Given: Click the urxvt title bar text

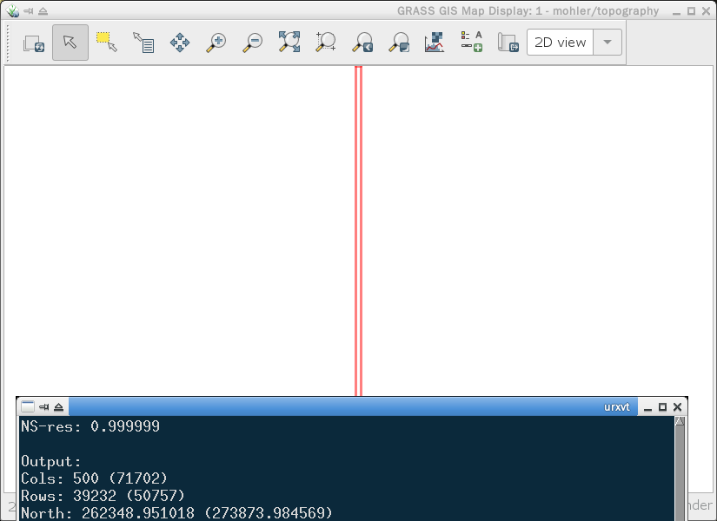Looking at the screenshot, I should [616, 406].
